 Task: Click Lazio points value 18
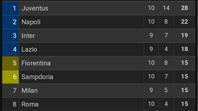(185, 49)
